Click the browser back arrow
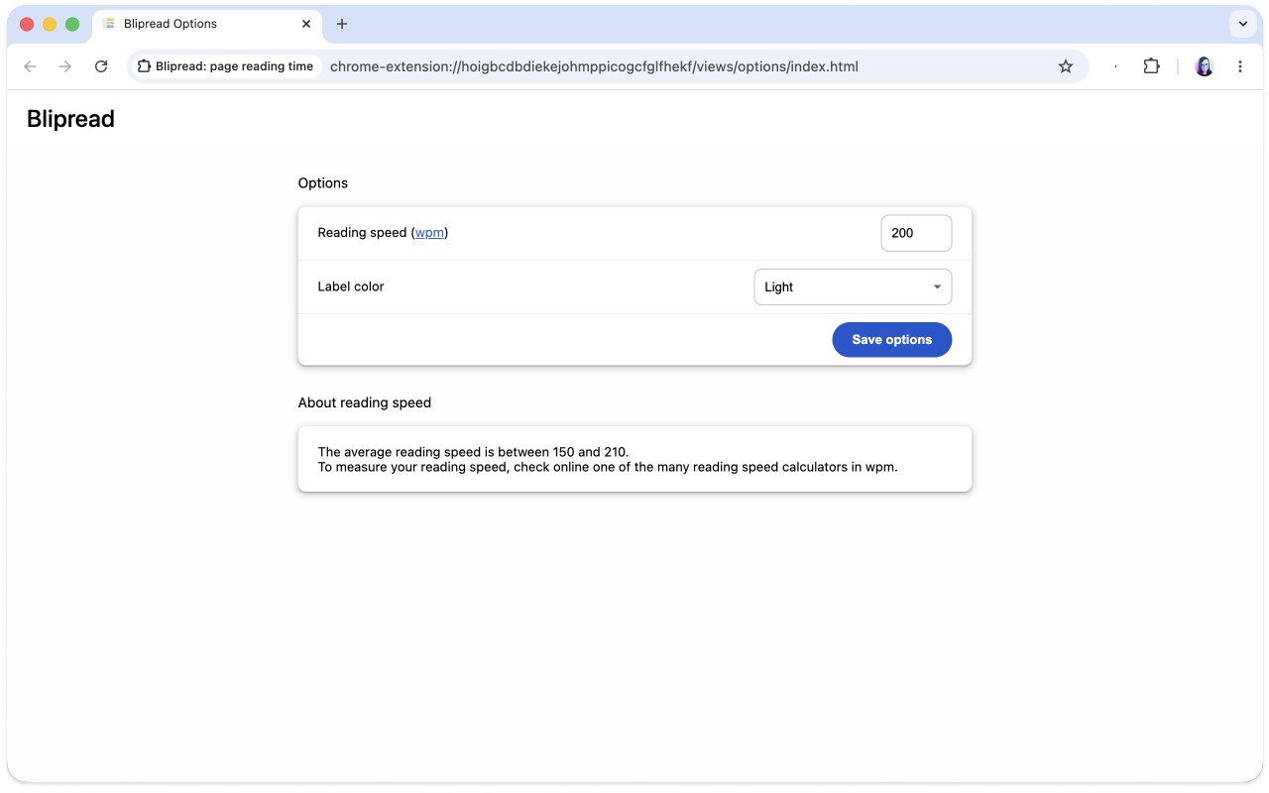 tap(30, 66)
